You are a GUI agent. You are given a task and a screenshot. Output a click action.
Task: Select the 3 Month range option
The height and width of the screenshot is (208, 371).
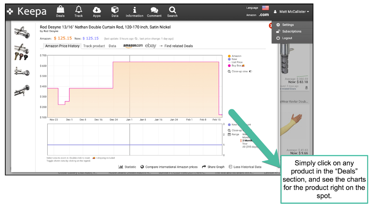[x=247, y=140]
